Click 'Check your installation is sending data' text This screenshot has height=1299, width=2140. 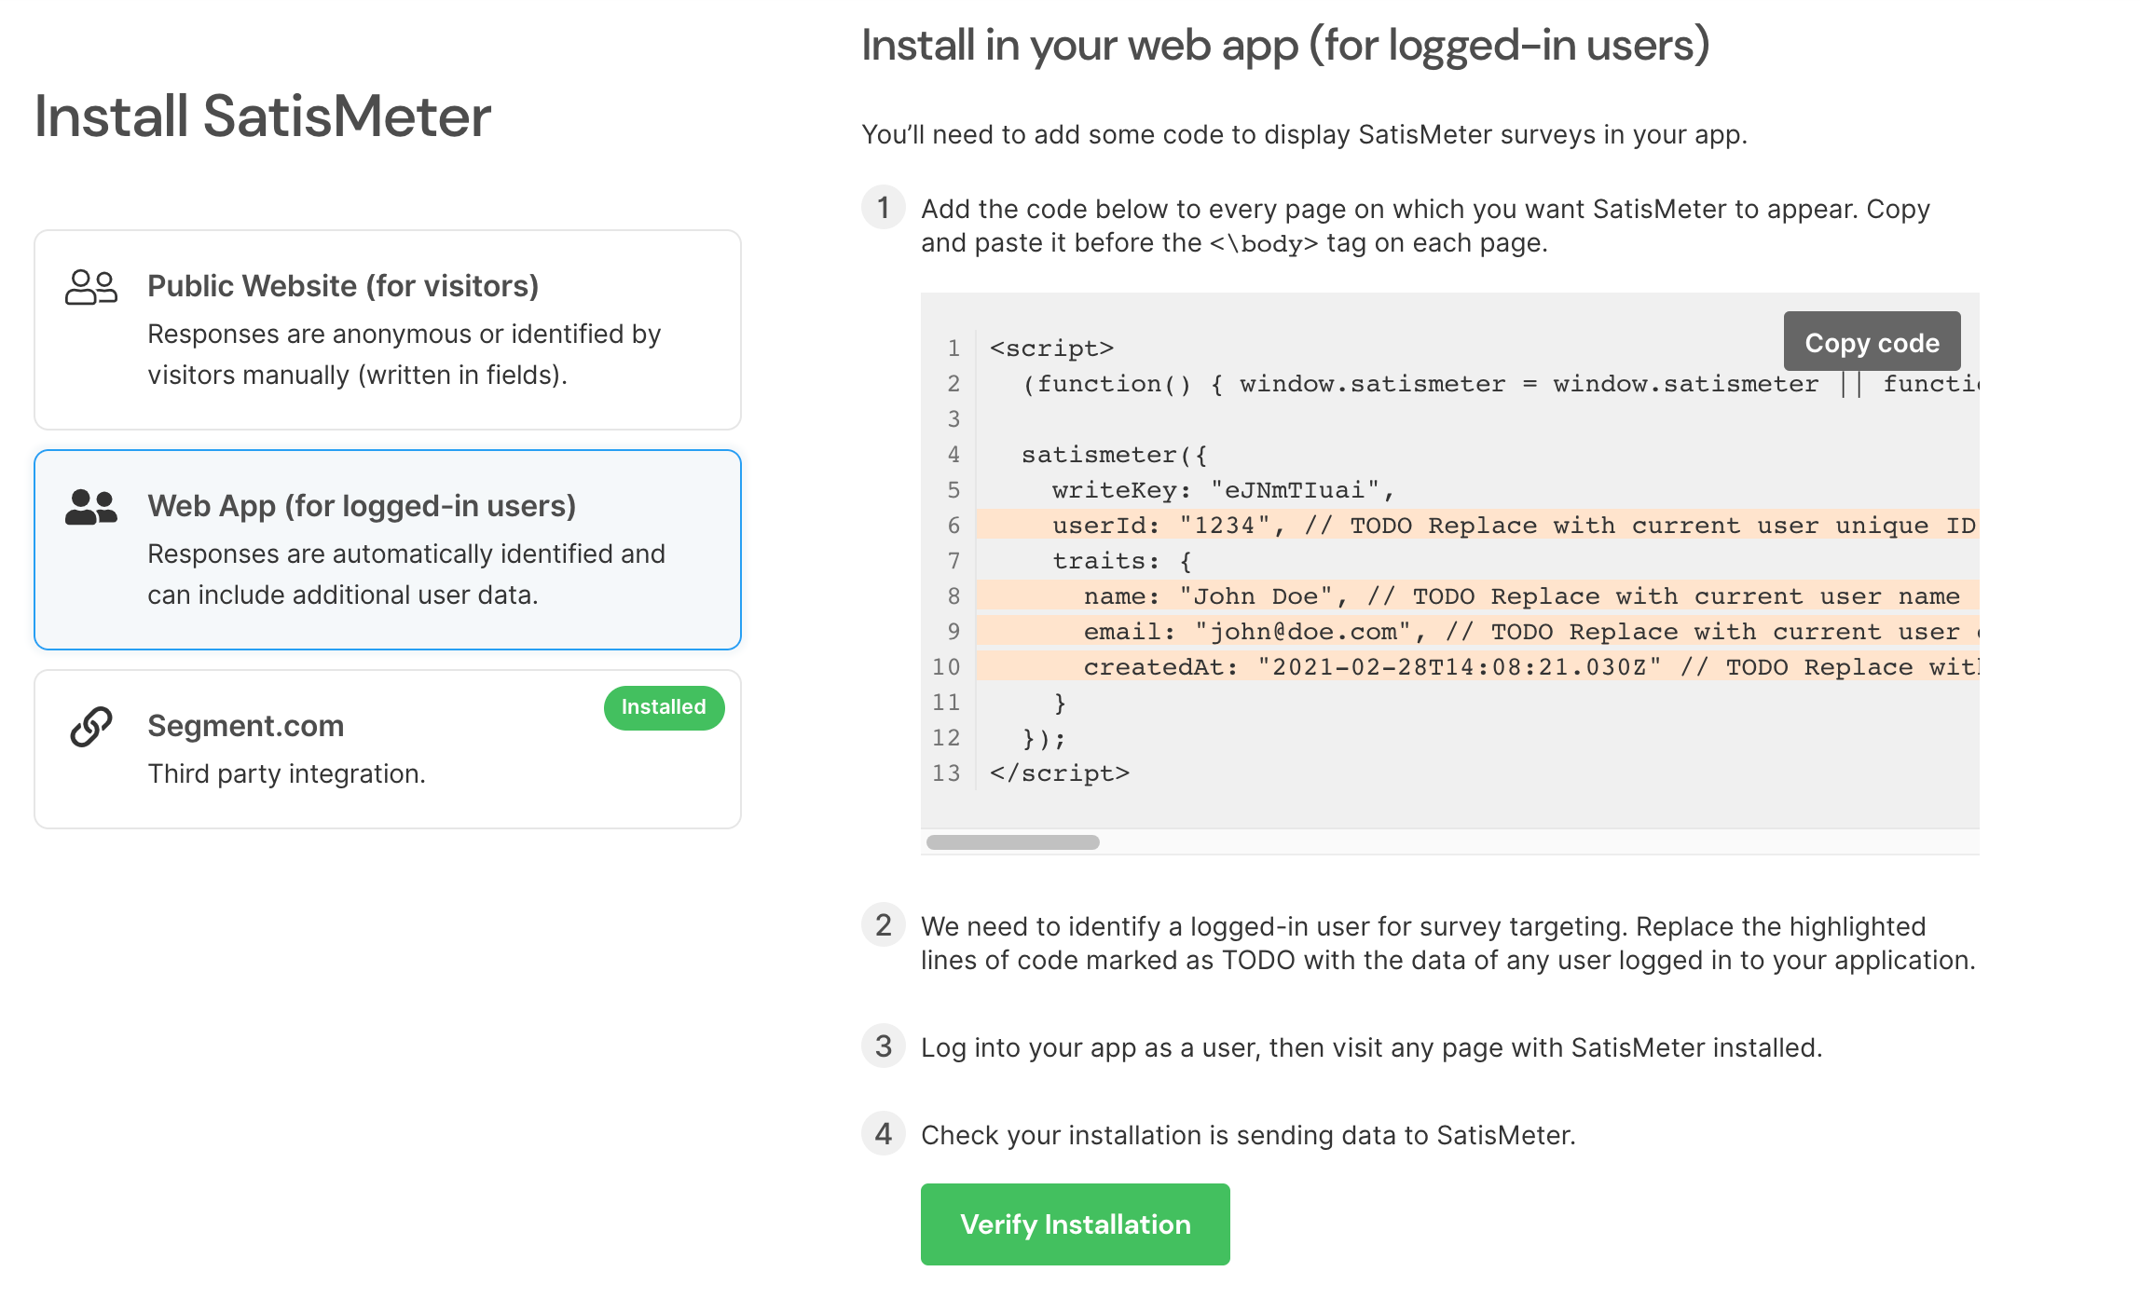tap(1248, 1135)
